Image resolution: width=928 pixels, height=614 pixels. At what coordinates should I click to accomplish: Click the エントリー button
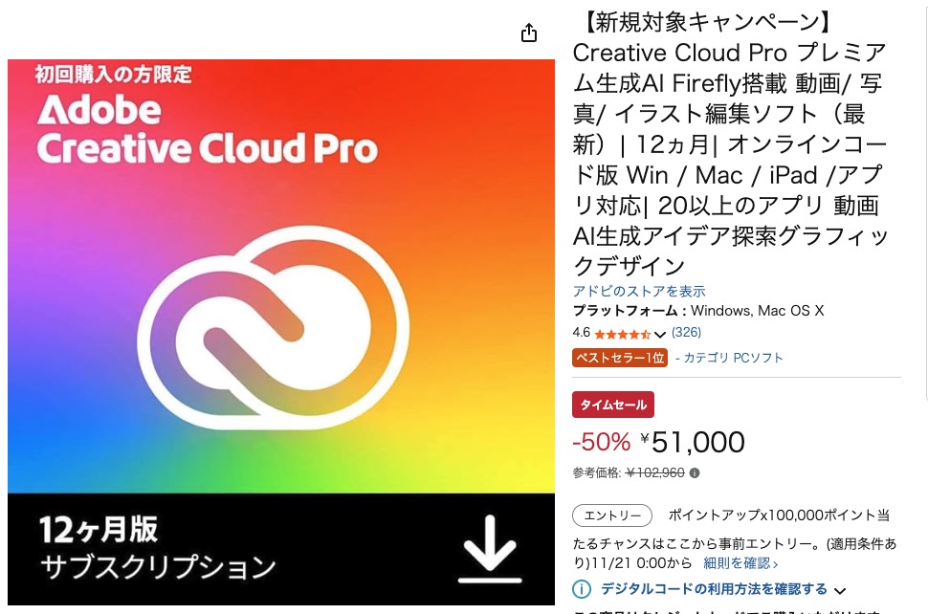[612, 515]
